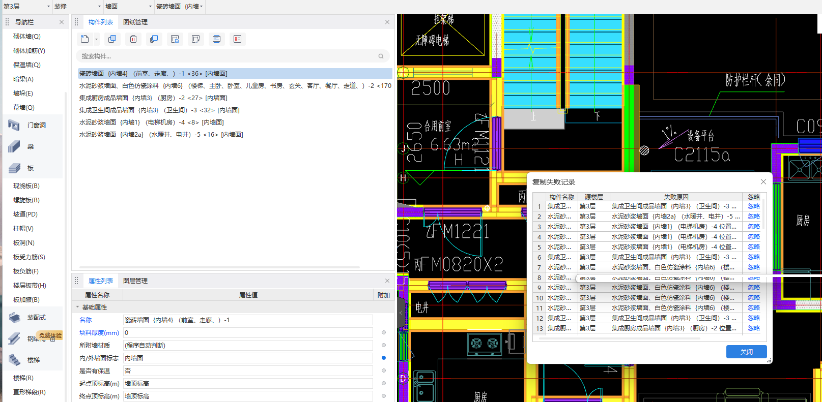Click 砌体墙(Q) in navigation list

[27, 37]
